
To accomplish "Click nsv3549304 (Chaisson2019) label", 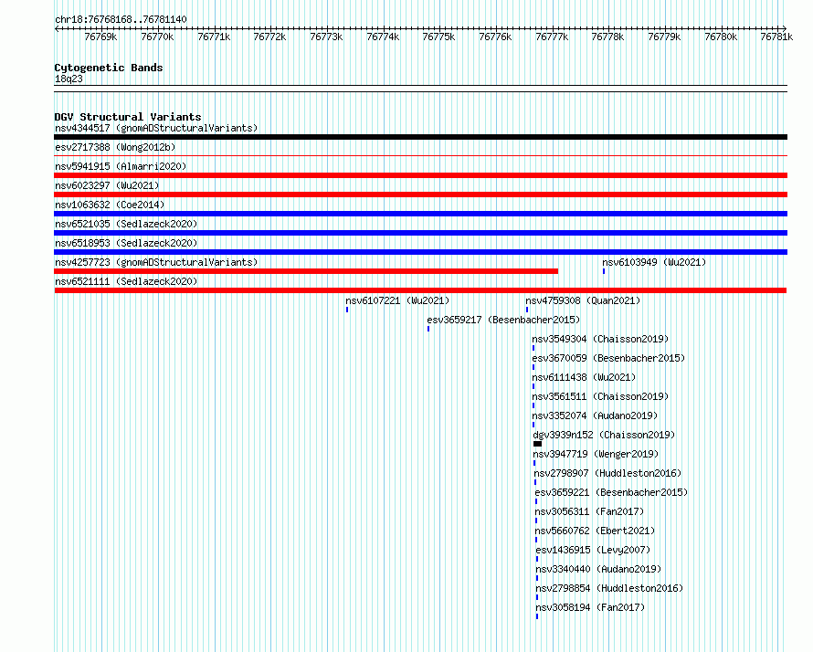I will pyautogui.click(x=600, y=339).
